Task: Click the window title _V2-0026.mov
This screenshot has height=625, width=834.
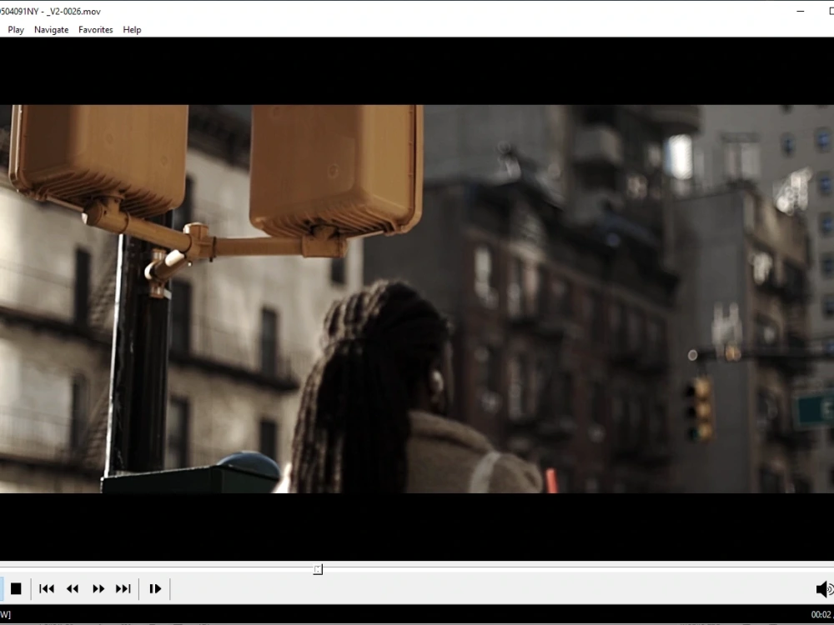Action: [73, 11]
